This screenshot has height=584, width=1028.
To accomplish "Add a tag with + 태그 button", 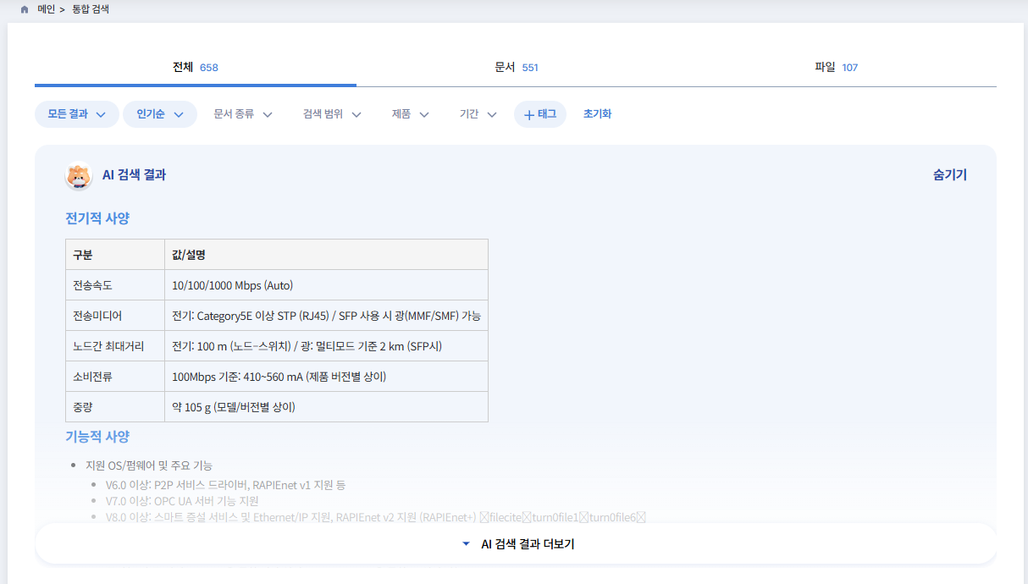I will pyautogui.click(x=540, y=114).
